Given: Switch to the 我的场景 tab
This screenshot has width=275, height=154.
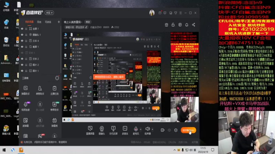Looking at the screenshot, I should pyautogui.click(x=29, y=22).
